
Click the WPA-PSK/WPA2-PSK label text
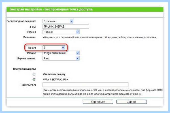(x=56, y=79)
